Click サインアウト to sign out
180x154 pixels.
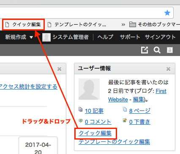point(160,37)
